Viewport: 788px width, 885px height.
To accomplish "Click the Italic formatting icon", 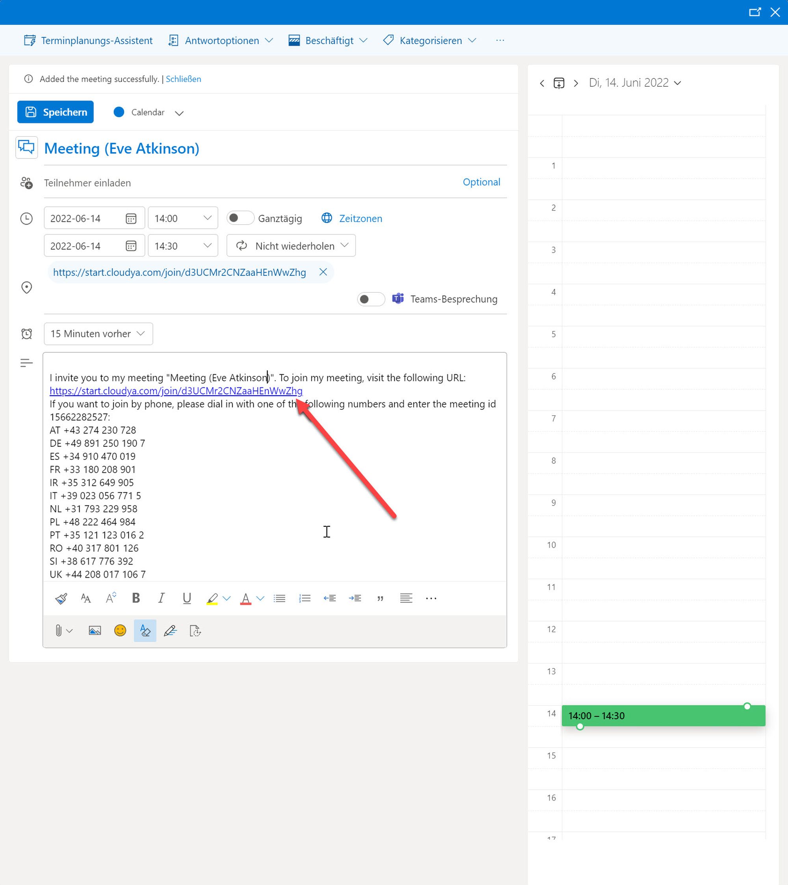I will [161, 598].
